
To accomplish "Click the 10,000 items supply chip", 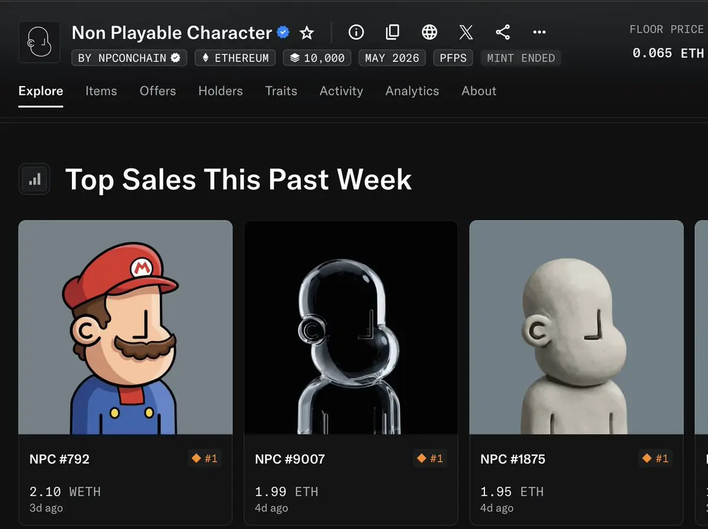I will (x=317, y=58).
